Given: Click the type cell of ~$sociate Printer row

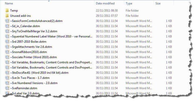Looking at the screenshot, I should coord(139,57).
